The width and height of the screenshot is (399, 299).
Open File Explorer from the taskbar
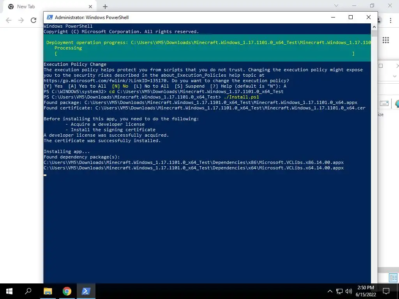[x=48, y=291]
